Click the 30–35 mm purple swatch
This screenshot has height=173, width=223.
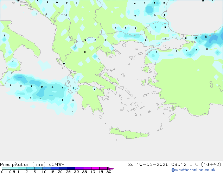pos(79,168)
